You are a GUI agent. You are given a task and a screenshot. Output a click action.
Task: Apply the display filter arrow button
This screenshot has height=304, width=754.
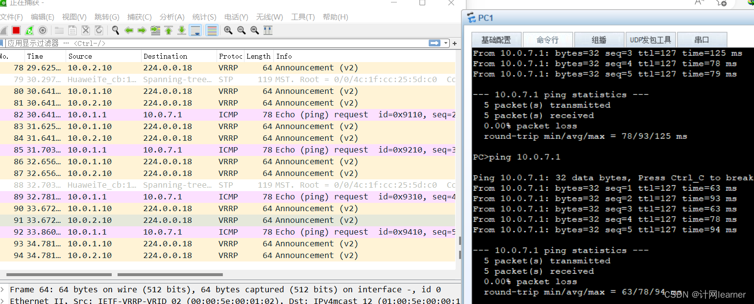click(x=435, y=43)
